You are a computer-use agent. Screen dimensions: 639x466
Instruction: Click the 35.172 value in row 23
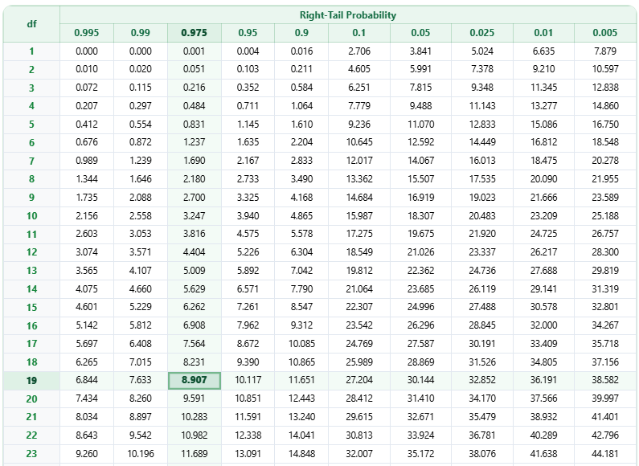(x=420, y=454)
